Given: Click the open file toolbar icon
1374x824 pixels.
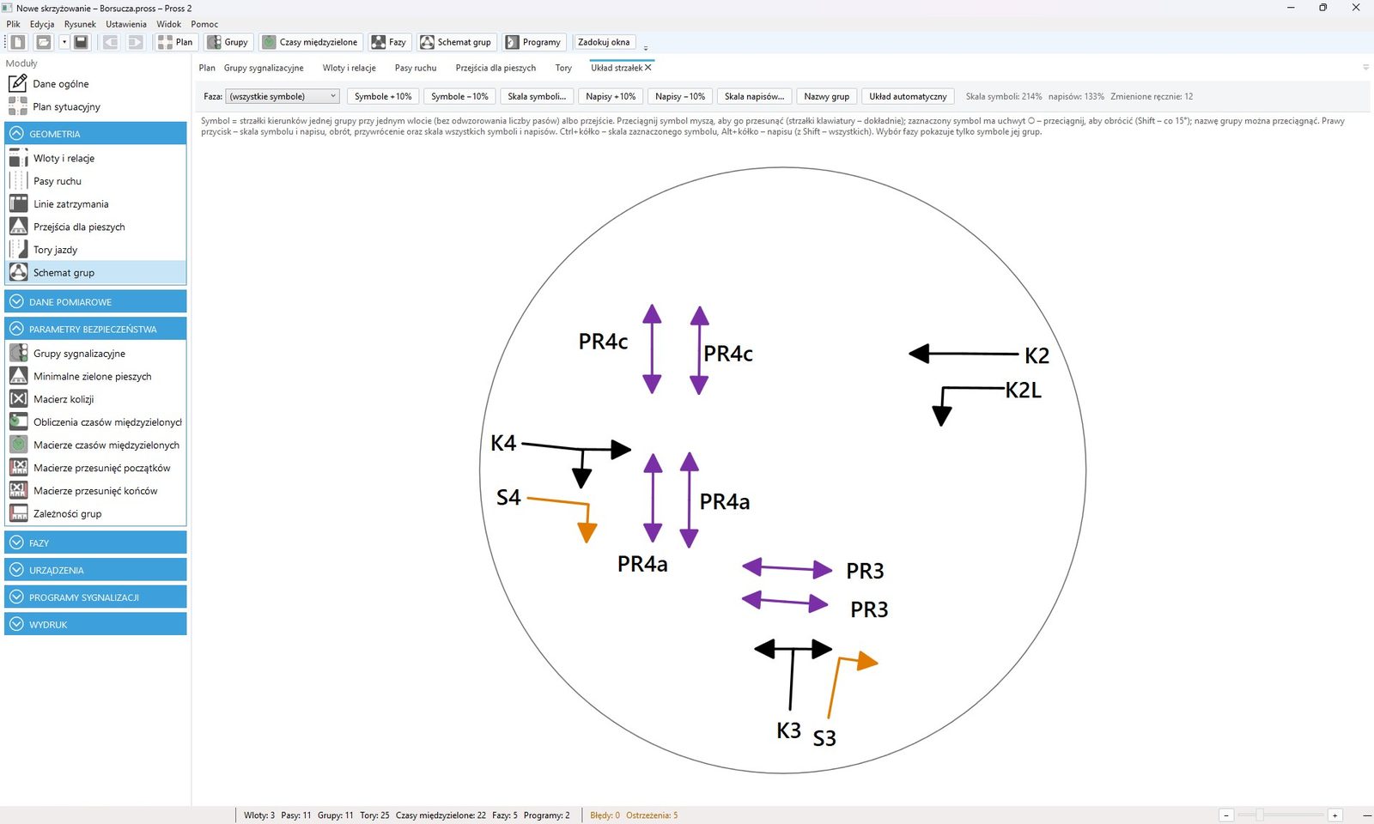Looking at the screenshot, I should (43, 42).
